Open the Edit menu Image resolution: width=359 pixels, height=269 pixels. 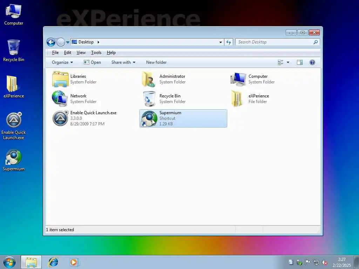click(68, 53)
